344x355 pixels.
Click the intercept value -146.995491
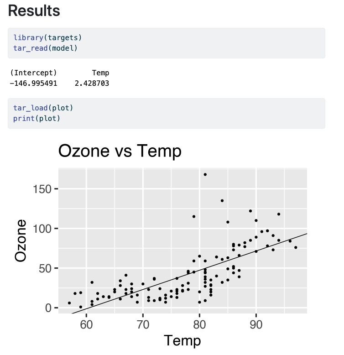pyautogui.click(x=34, y=84)
